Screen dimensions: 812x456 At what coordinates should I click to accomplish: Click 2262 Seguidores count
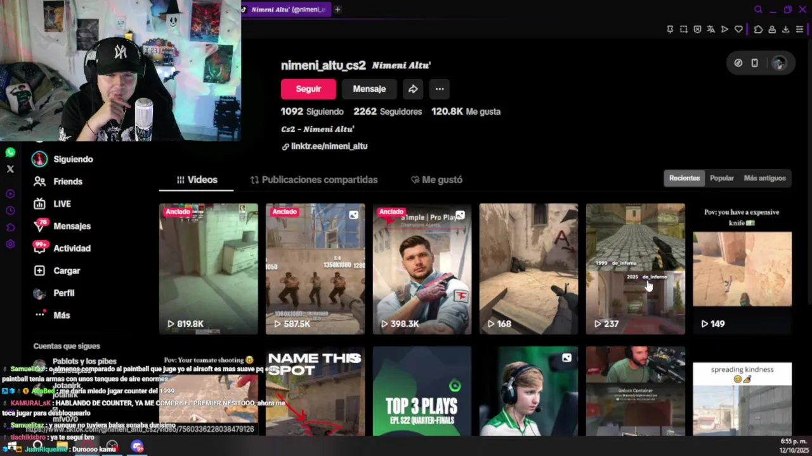[388, 111]
